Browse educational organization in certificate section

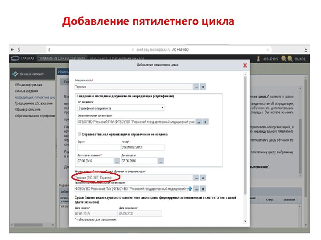pos(199,122)
